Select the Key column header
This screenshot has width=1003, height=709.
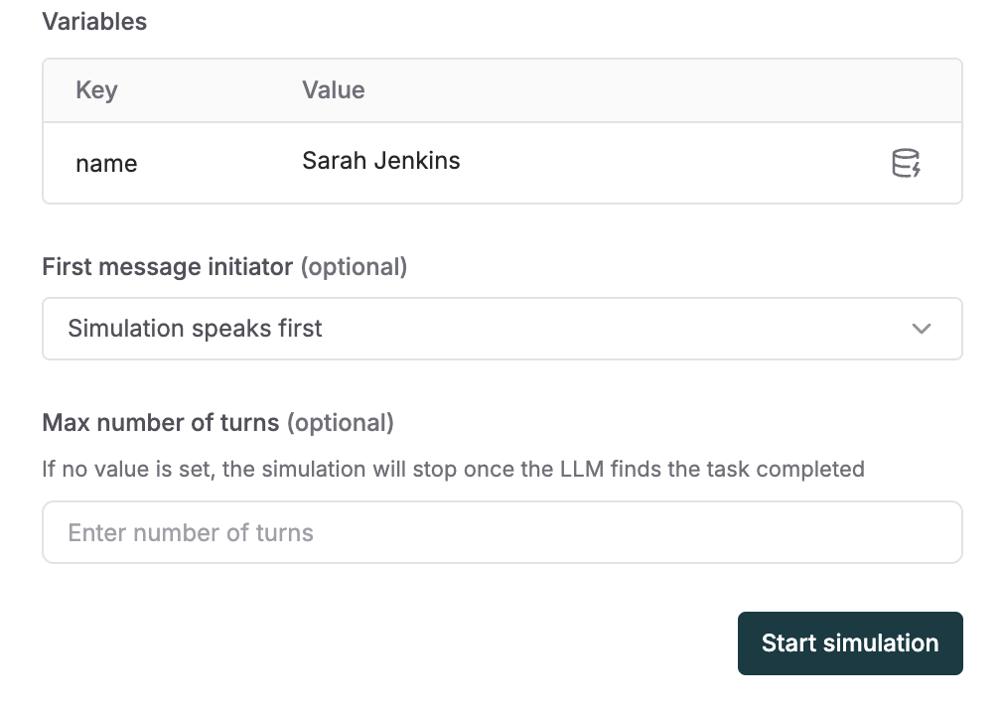96,89
